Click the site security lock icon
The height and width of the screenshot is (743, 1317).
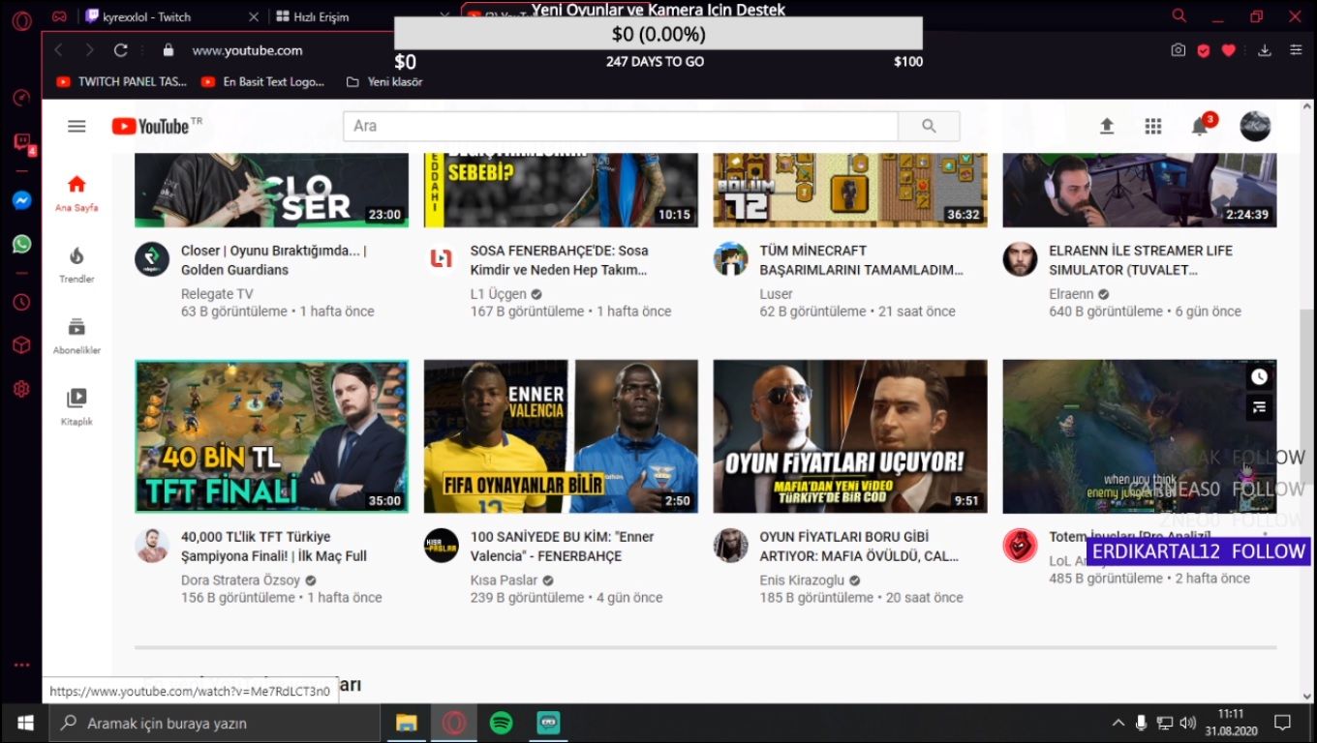tap(168, 50)
